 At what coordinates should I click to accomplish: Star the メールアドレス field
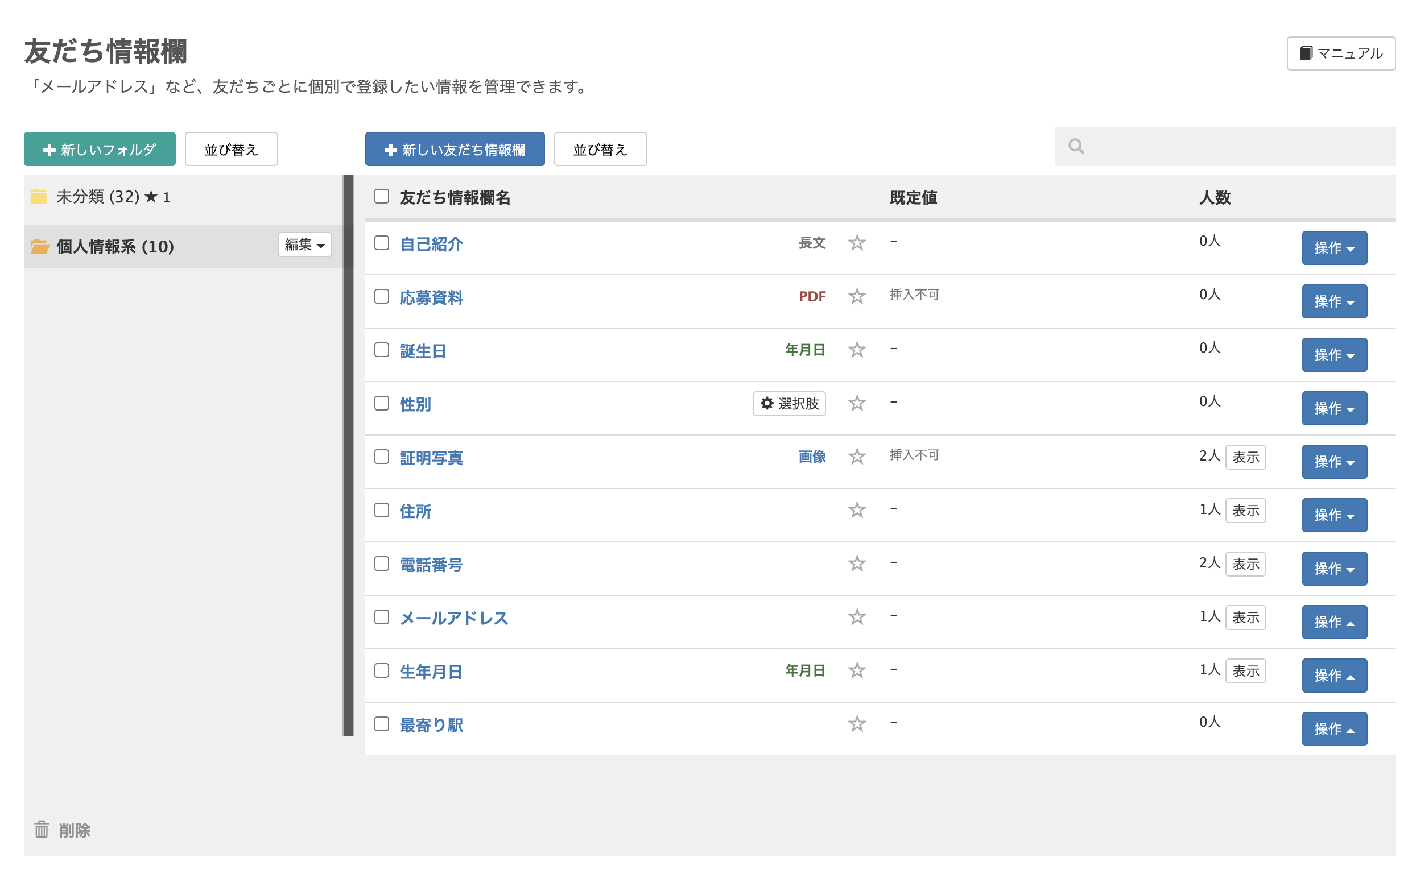[857, 617]
